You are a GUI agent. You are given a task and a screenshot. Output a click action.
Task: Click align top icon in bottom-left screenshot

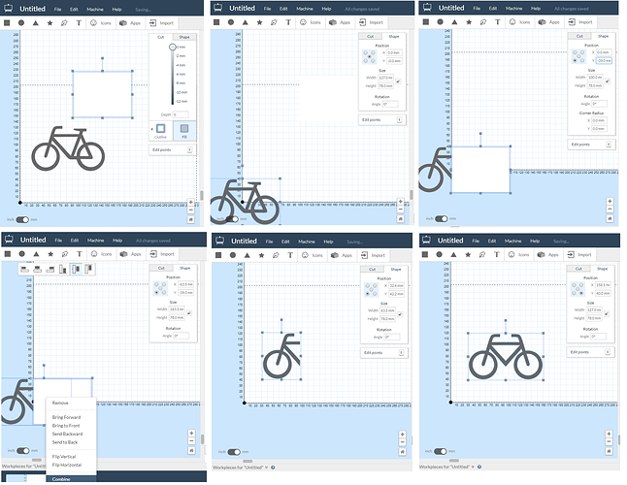click(x=88, y=270)
